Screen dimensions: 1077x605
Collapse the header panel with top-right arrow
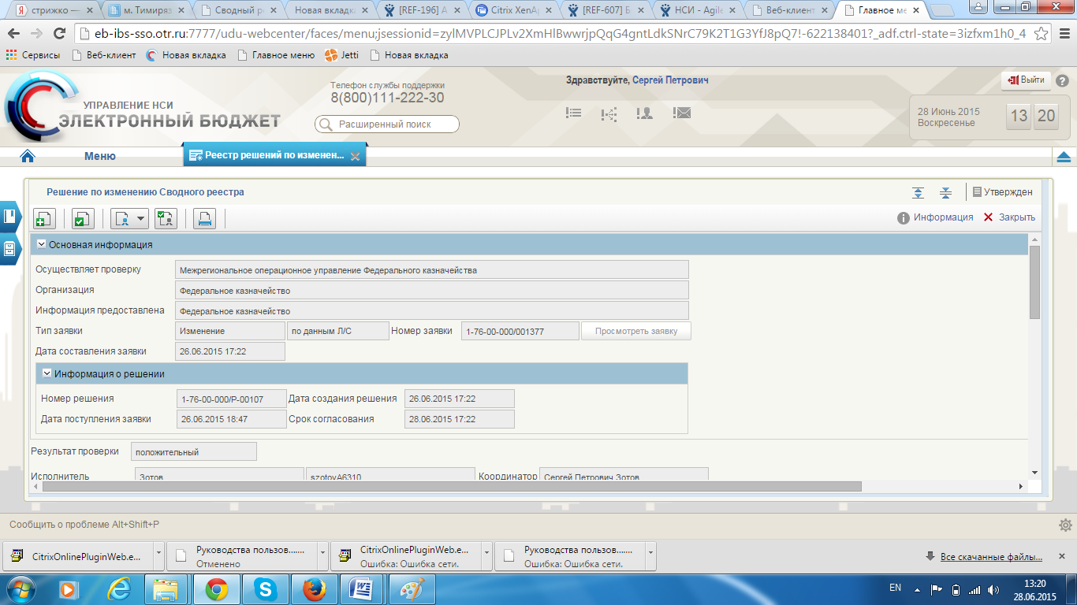point(1063,157)
